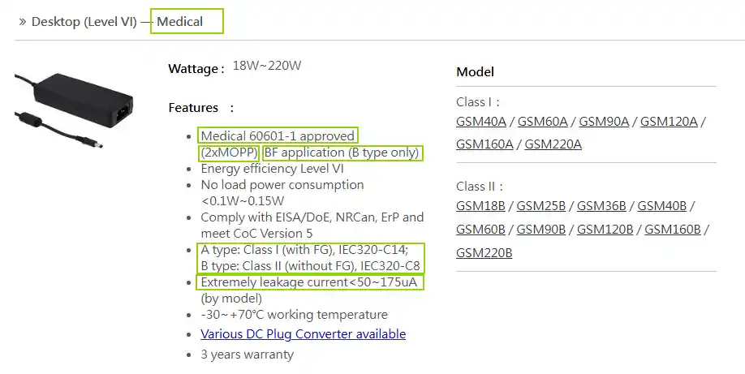Click No load power consumption text
The image size is (745, 374).
282,185
